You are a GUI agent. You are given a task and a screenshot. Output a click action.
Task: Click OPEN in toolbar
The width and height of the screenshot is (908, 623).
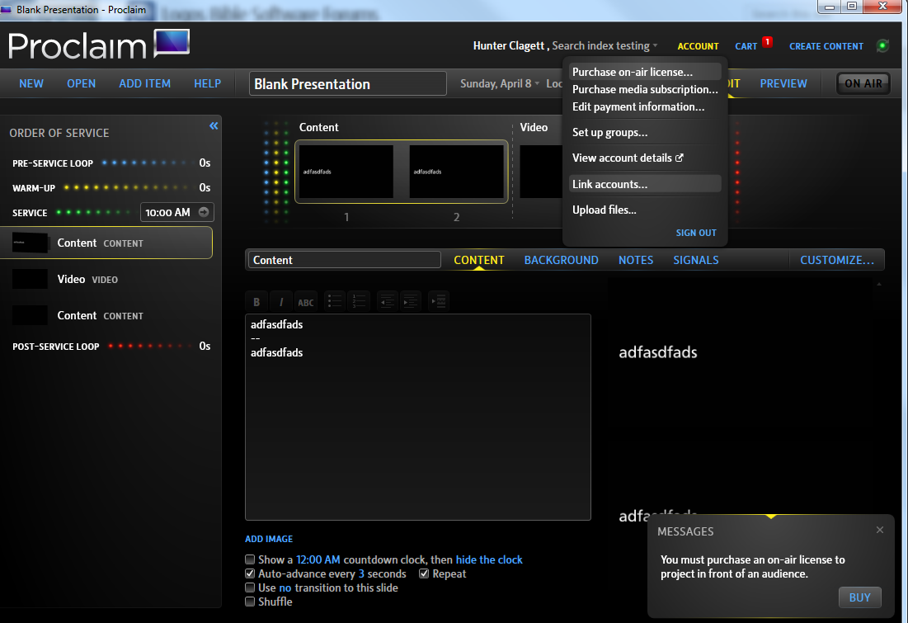point(81,83)
